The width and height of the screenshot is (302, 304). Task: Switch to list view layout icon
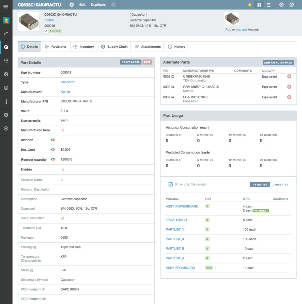(x=268, y=5)
